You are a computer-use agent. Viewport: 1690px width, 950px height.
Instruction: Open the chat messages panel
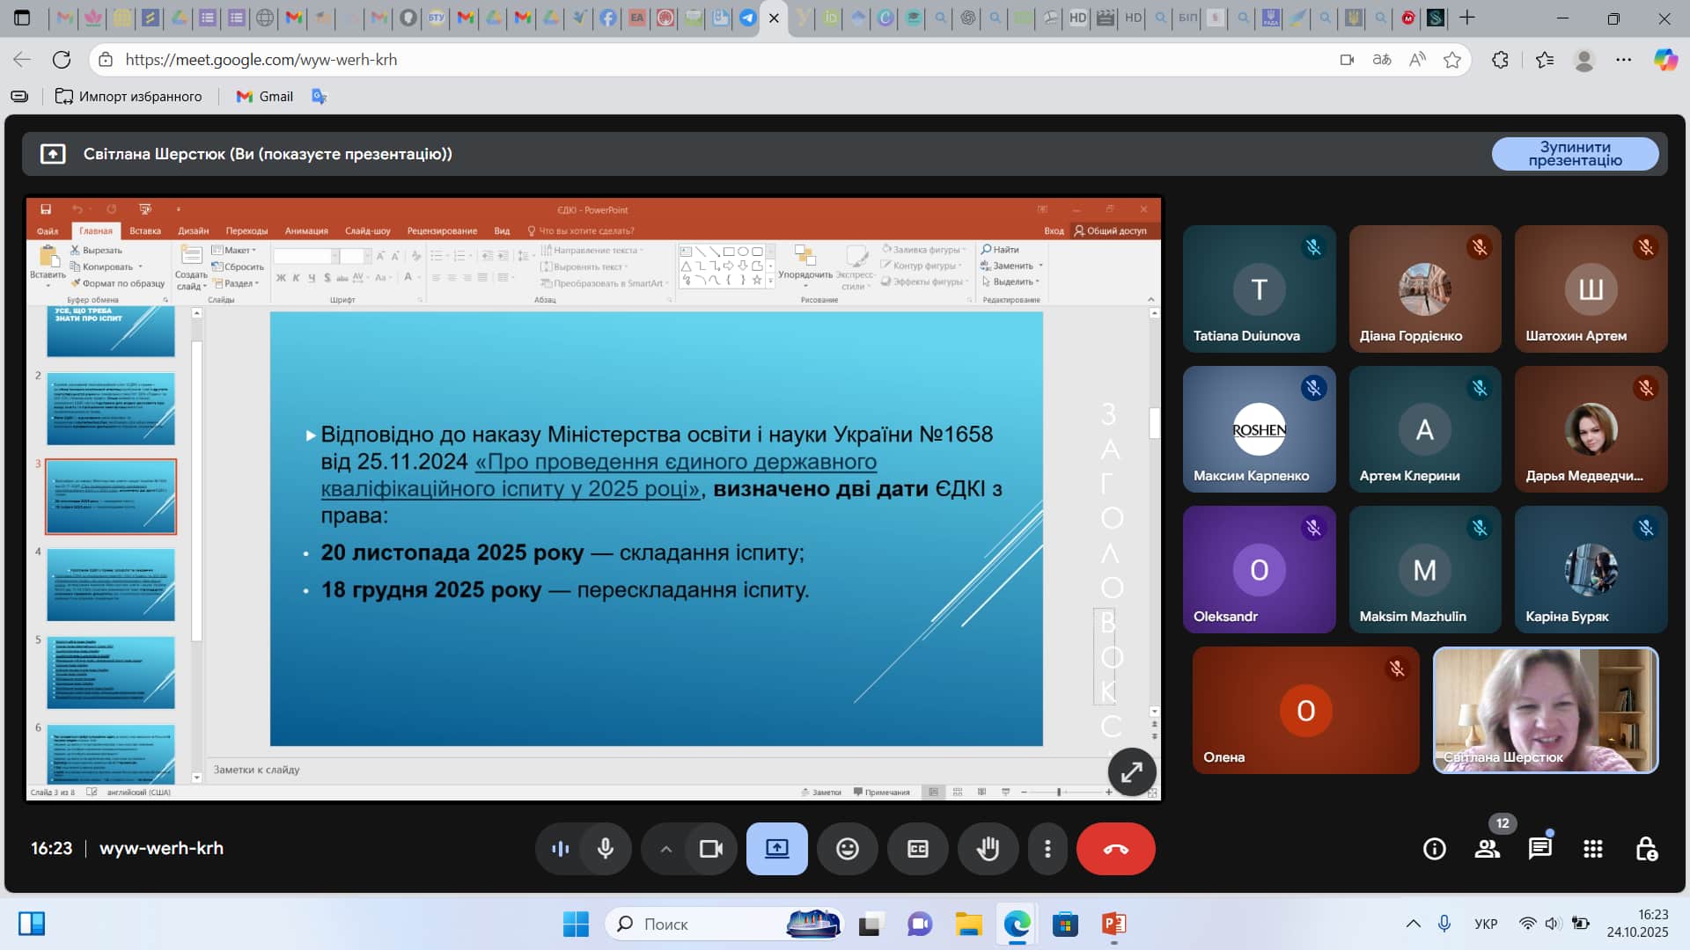tap(1540, 849)
